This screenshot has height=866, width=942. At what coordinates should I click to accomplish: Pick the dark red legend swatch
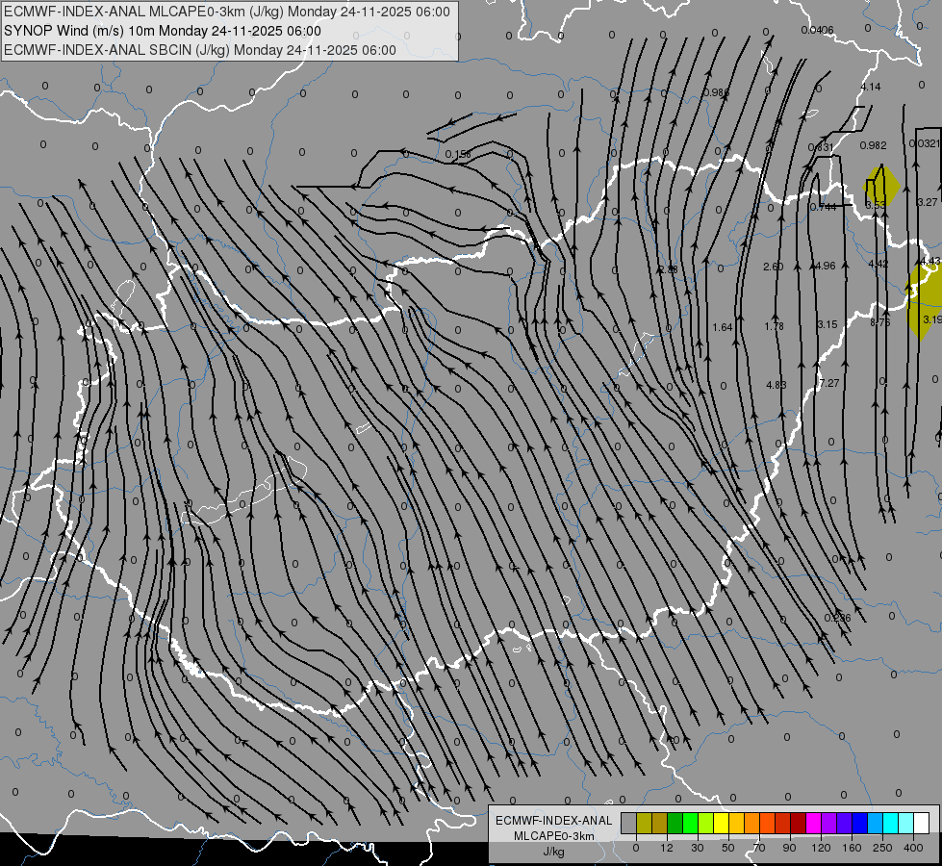(x=798, y=823)
